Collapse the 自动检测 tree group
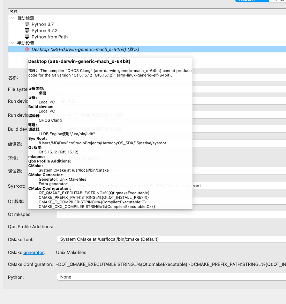This screenshot has width=286, height=304. click(x=13, y=18)
